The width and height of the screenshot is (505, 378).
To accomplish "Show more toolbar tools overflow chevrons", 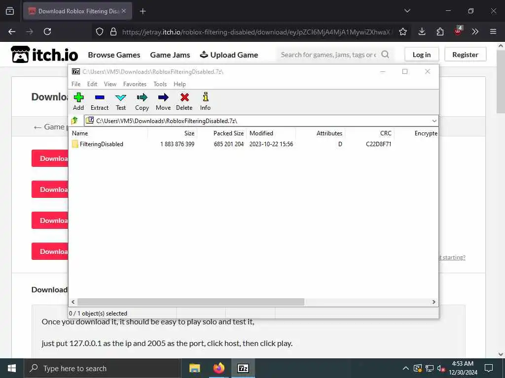I will click(475, 31).
